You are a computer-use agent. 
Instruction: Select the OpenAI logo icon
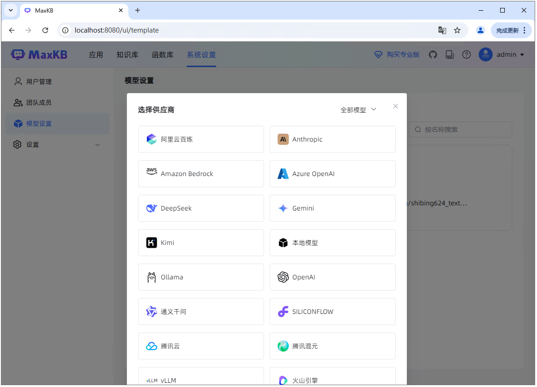pos(283,277)
